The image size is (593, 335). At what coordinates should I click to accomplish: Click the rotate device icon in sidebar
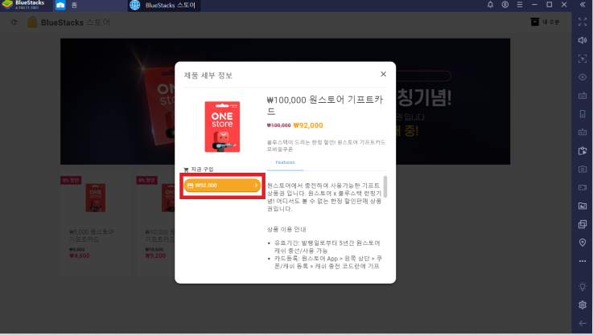click(583, 114)
